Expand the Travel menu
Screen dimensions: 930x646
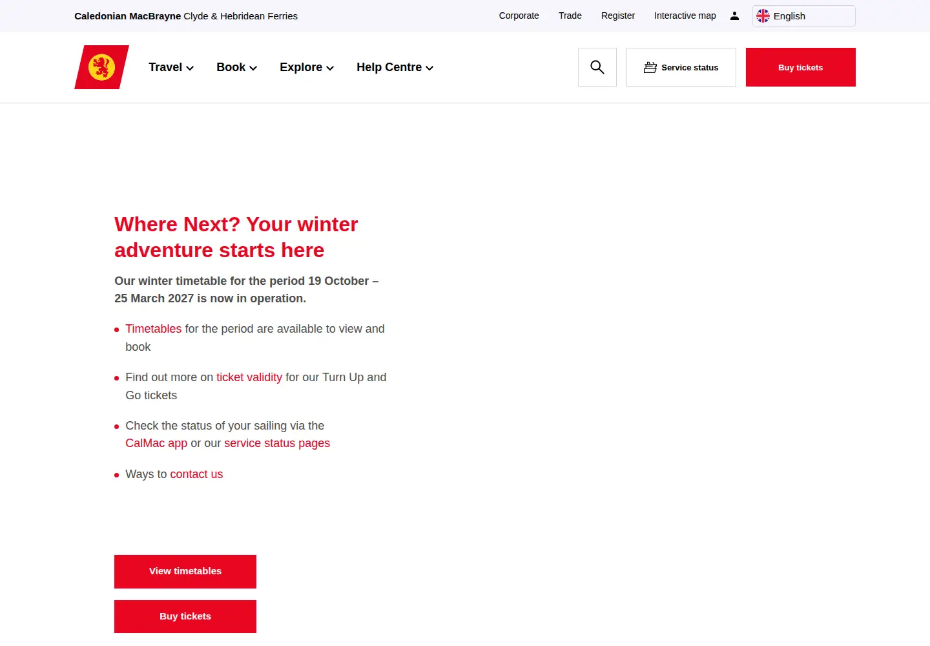click(171, 67)
